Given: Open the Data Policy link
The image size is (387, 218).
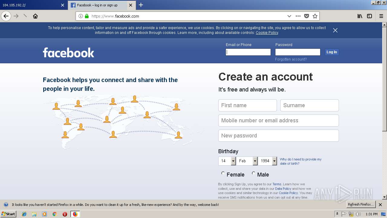Looking at the screenshot, I should 283,189.
